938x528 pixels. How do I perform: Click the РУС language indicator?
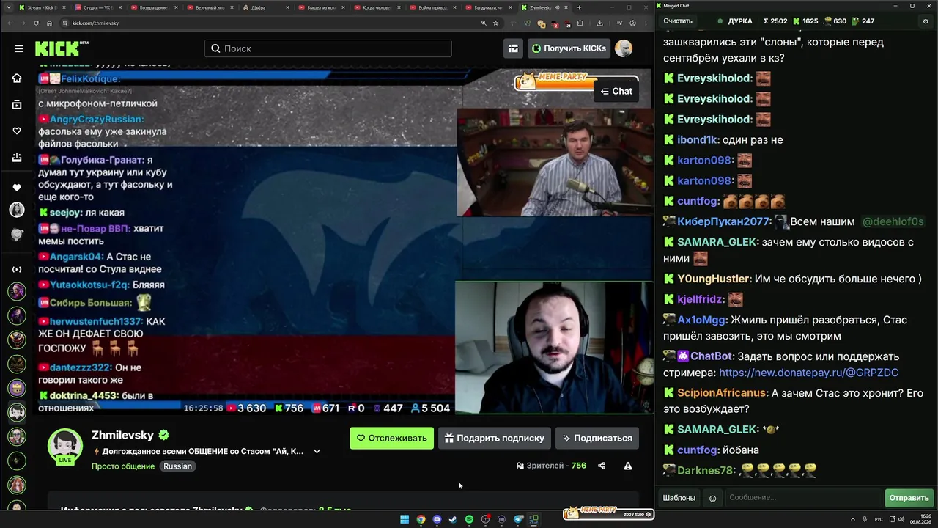coord(879,519)
